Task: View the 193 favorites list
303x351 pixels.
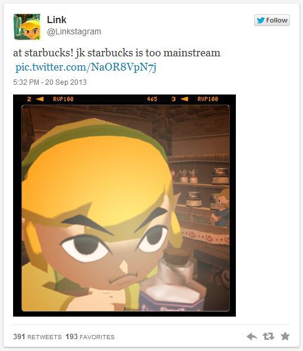Action: 90,337
